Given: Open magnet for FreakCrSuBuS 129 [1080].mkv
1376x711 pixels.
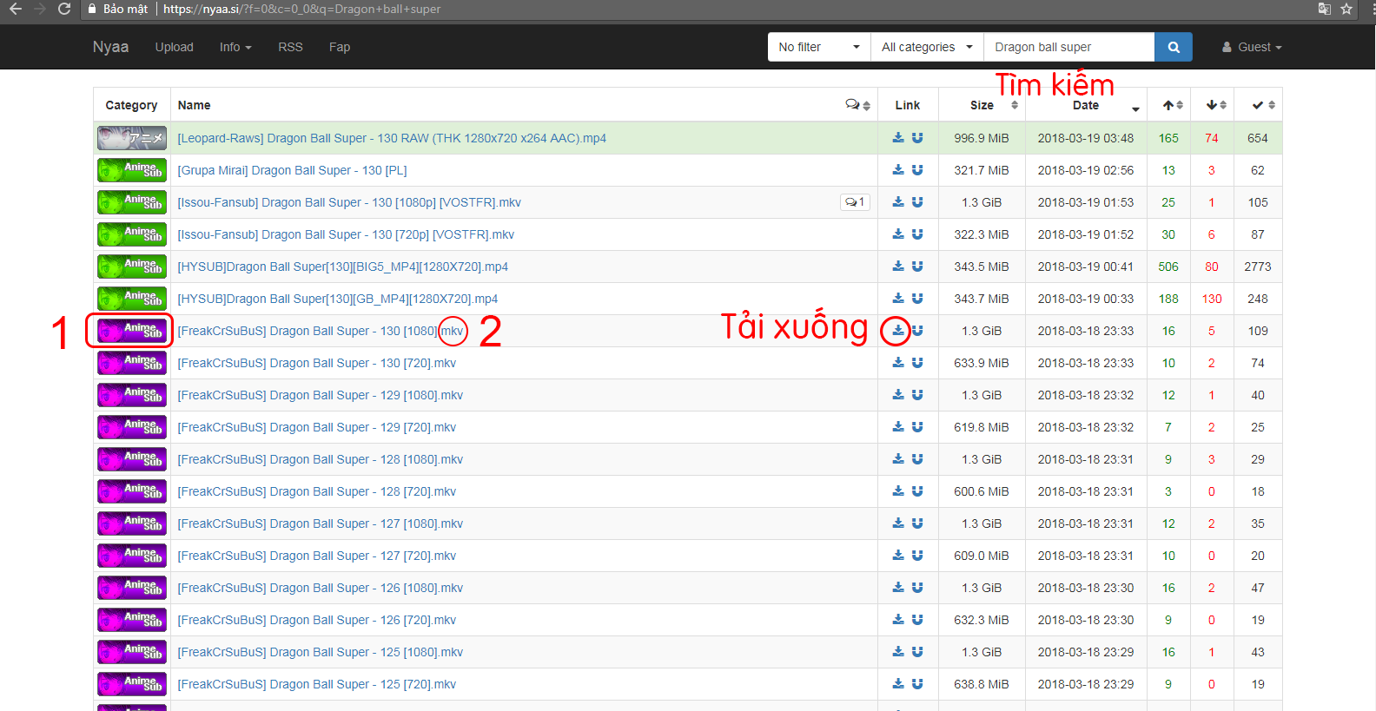Looking at the screenshot, I should pyautogui.click(x=917, y=395).
